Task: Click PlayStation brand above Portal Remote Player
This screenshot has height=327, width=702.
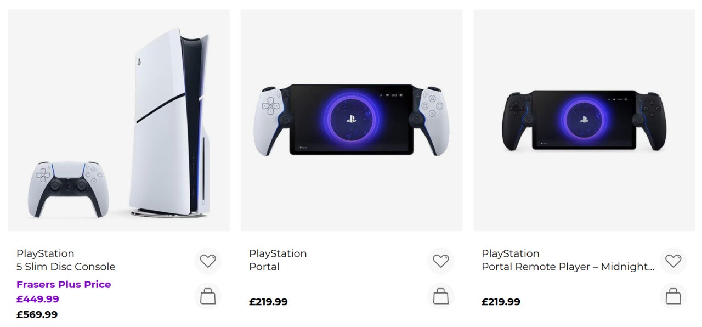Action: (x=510, y=253)
